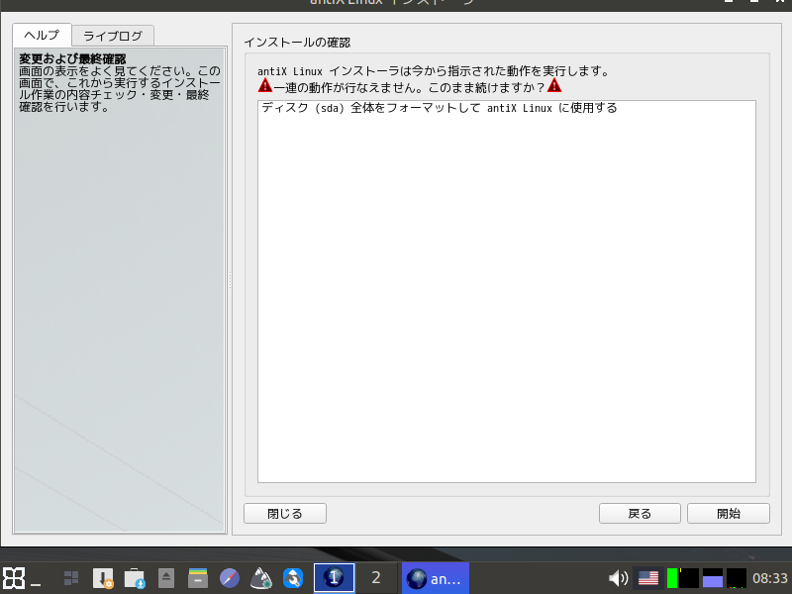Launch the installer icon in the taskbar
The width and height of the screenshot is (792, 594).
point(103,578)
